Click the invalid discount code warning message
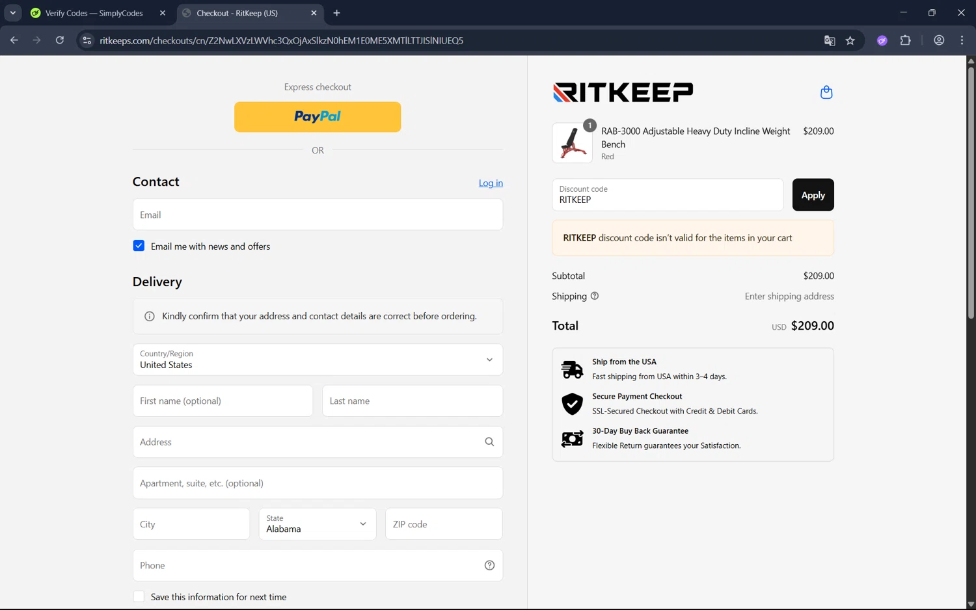976x610 pixels. 693,238
